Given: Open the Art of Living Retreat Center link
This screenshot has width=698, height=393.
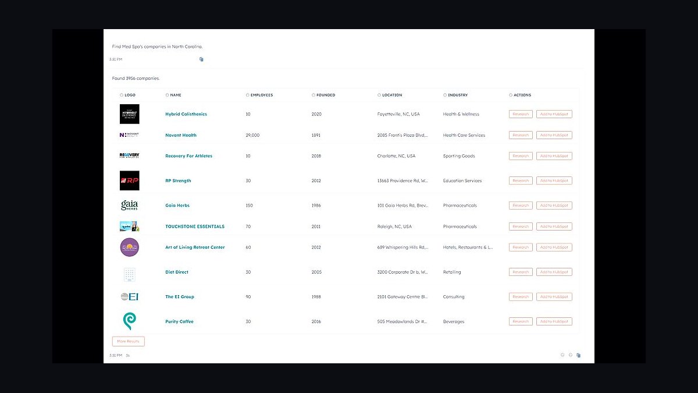Looking at the screenshot, I should (195, 247).
